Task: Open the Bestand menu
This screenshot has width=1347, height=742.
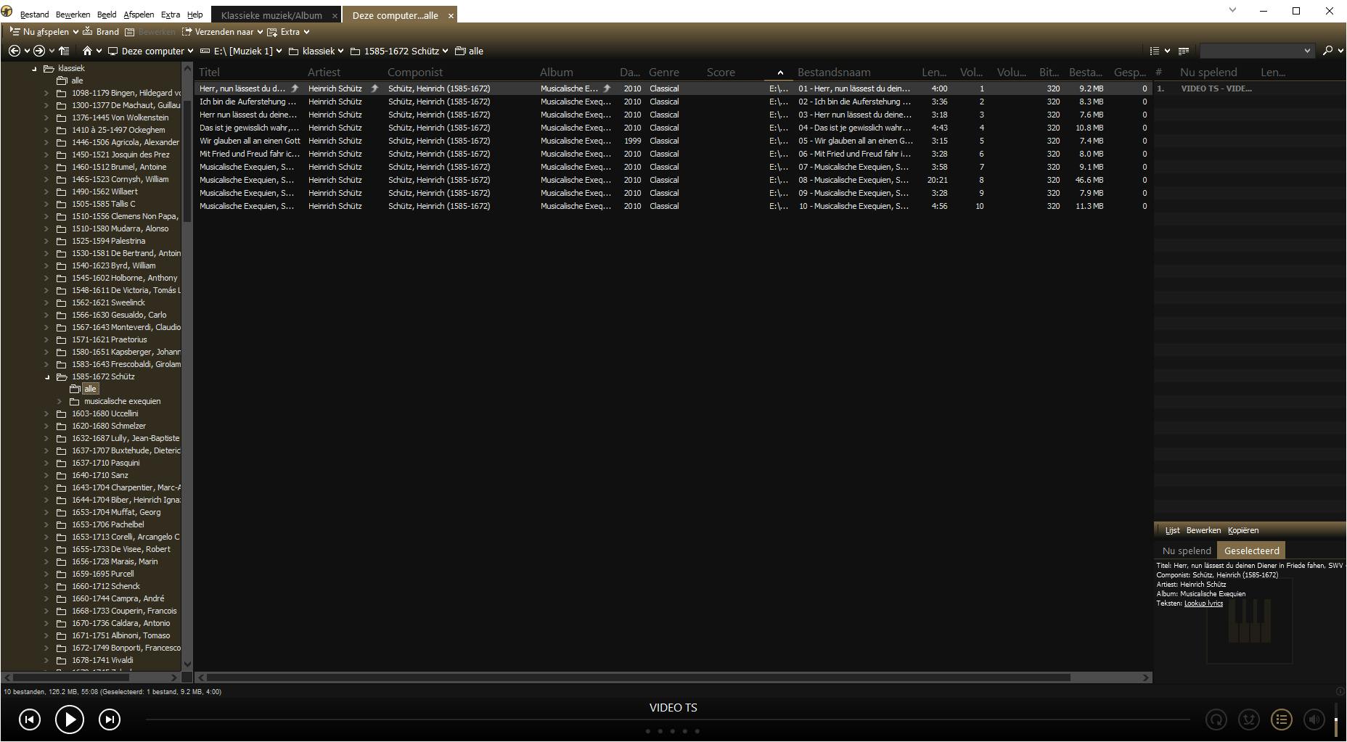Action: (35, 15)
